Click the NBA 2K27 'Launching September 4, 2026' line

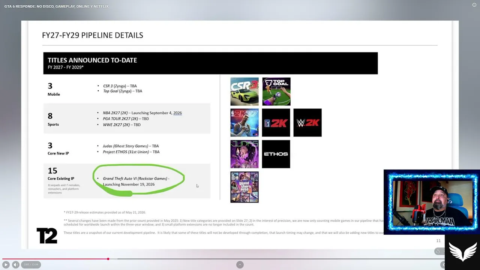click(142, 113)
